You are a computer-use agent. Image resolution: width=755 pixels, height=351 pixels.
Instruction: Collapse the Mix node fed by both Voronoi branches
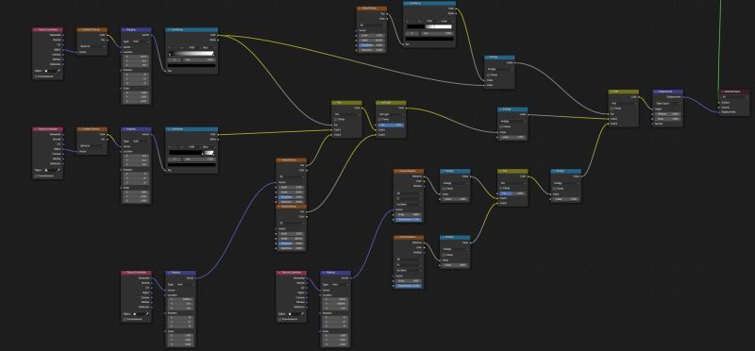500,171
